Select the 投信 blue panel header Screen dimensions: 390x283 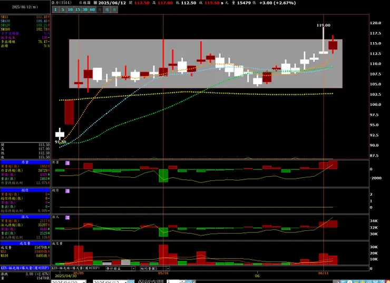[x=25, y=190]
